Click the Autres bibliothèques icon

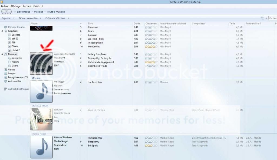coord(5,89)
